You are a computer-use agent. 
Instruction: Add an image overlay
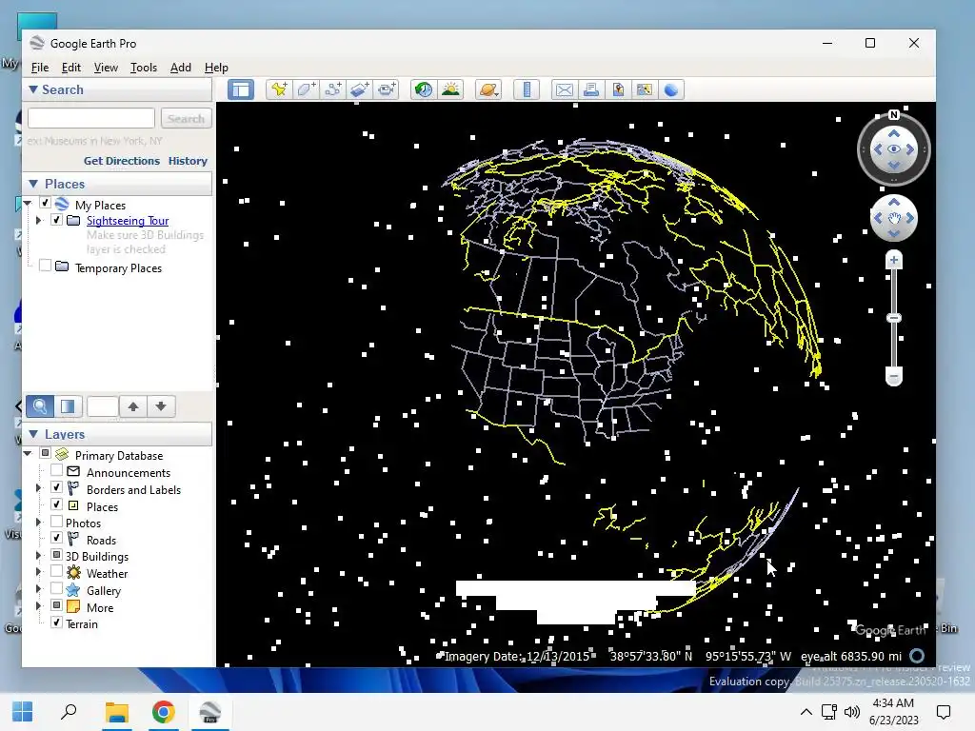[x=359, y=89]
